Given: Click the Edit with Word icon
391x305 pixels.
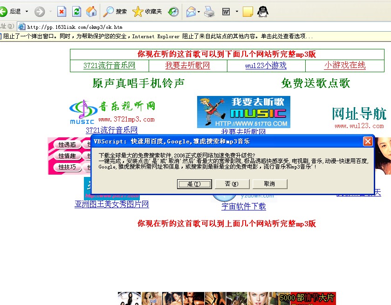Looking at the screenshot, I should [x=226, y=12].
